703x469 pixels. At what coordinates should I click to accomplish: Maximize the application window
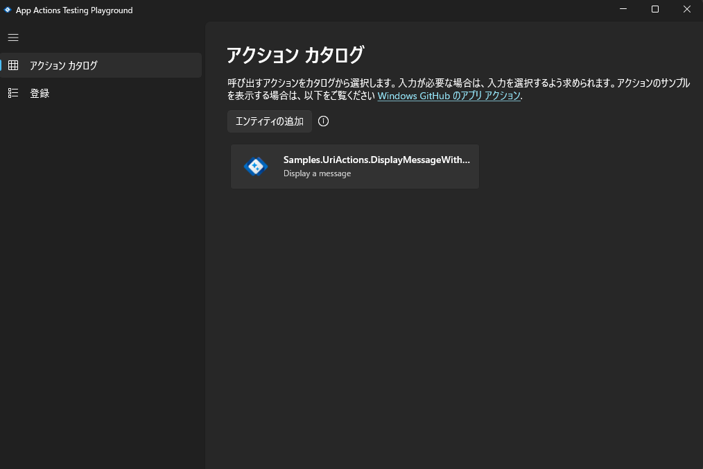click(x=654, y=9)
